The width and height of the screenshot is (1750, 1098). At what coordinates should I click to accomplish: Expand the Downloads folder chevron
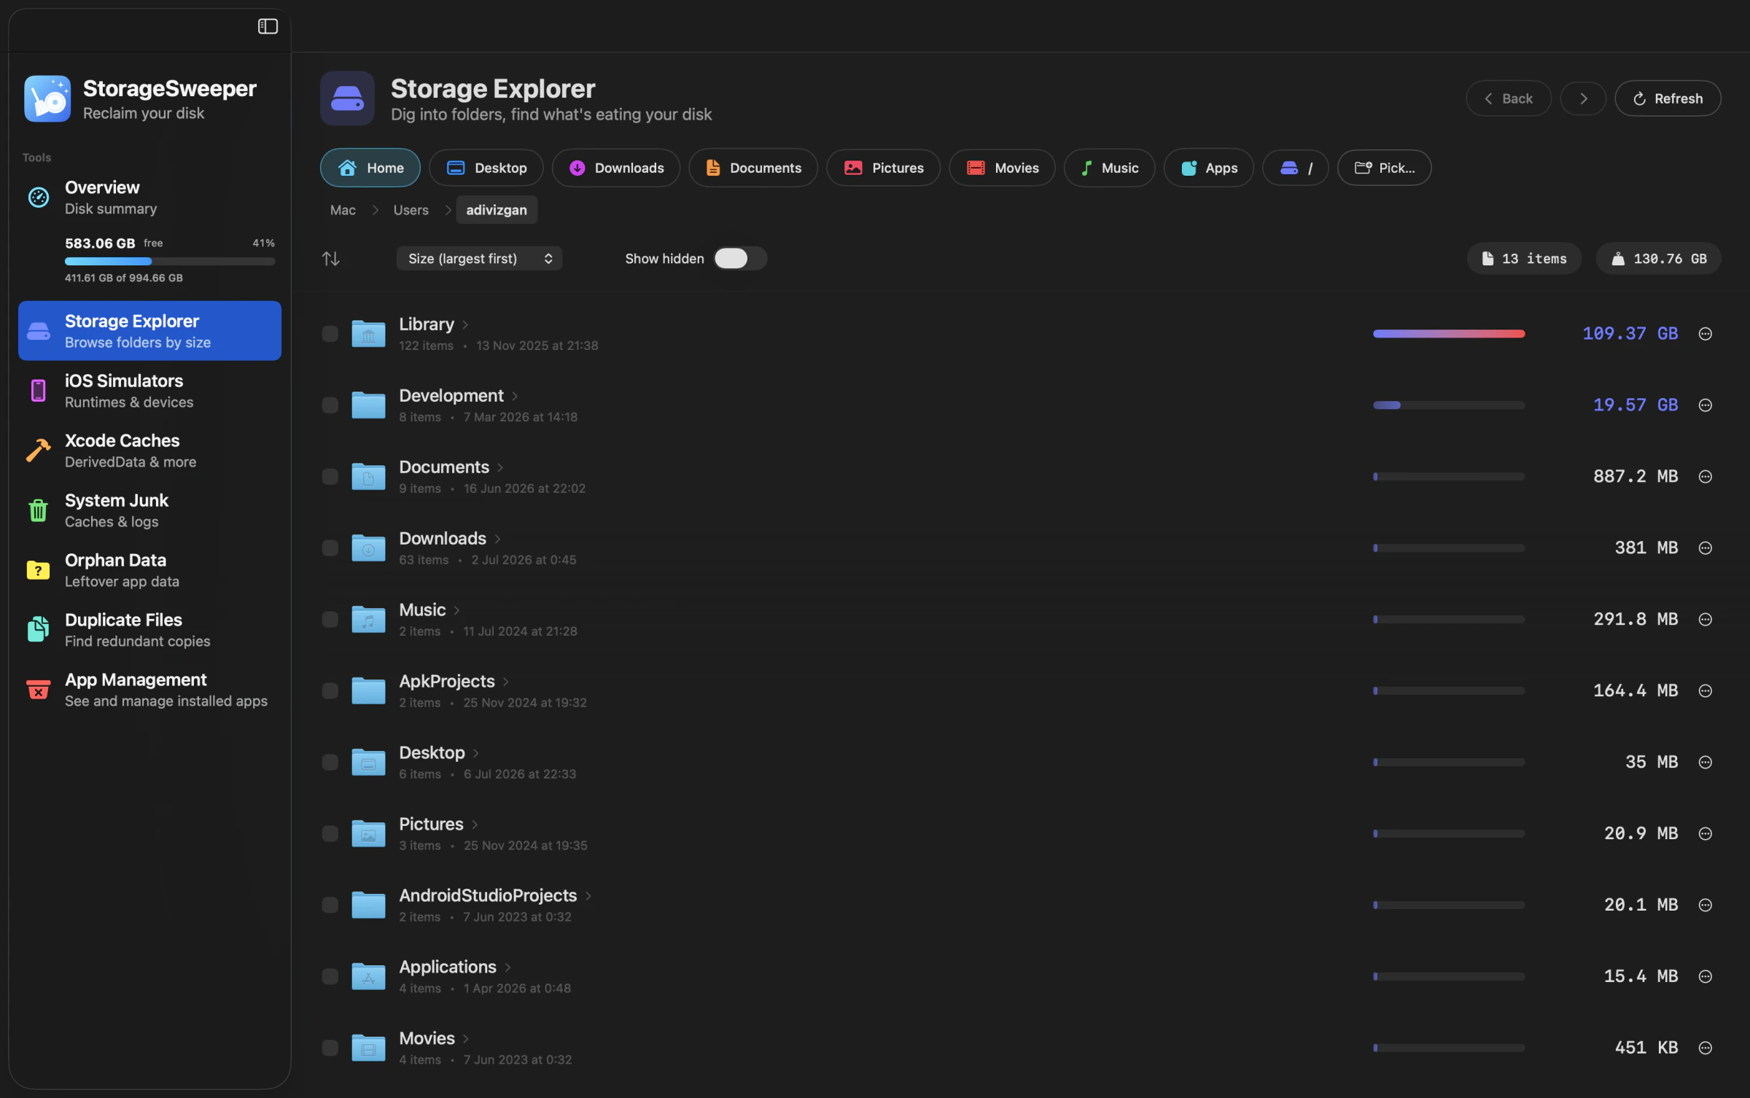click(x=497, y=540)
